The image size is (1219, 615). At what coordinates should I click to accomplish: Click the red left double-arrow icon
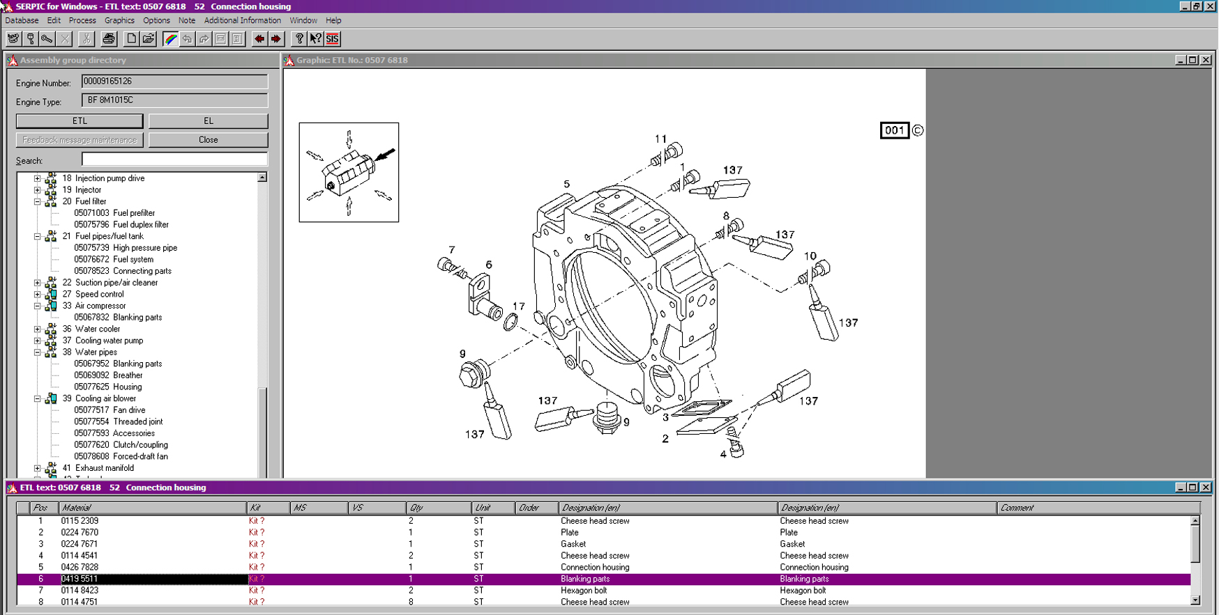coord(259,39)
